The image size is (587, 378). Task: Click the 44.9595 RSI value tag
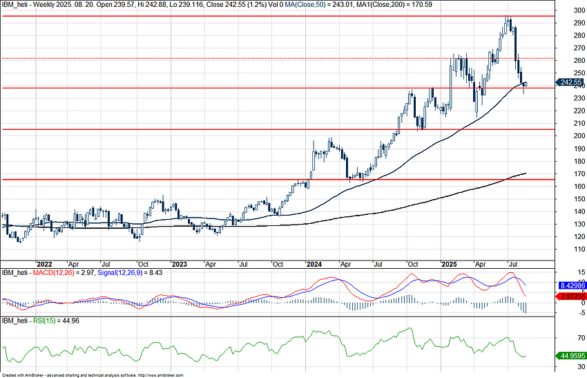click(572, 355)
